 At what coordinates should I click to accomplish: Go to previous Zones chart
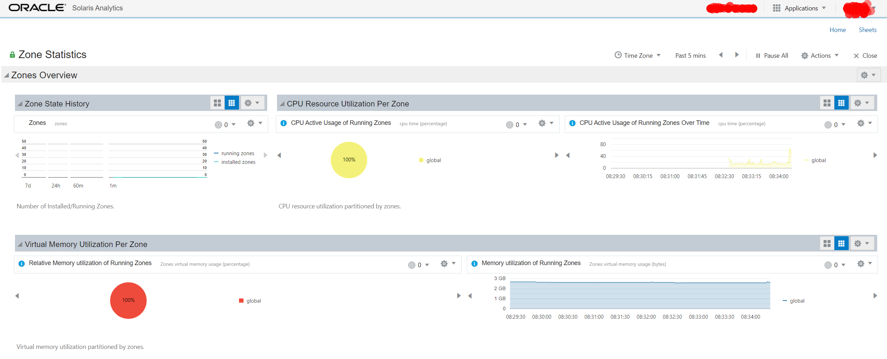point(17,155)
